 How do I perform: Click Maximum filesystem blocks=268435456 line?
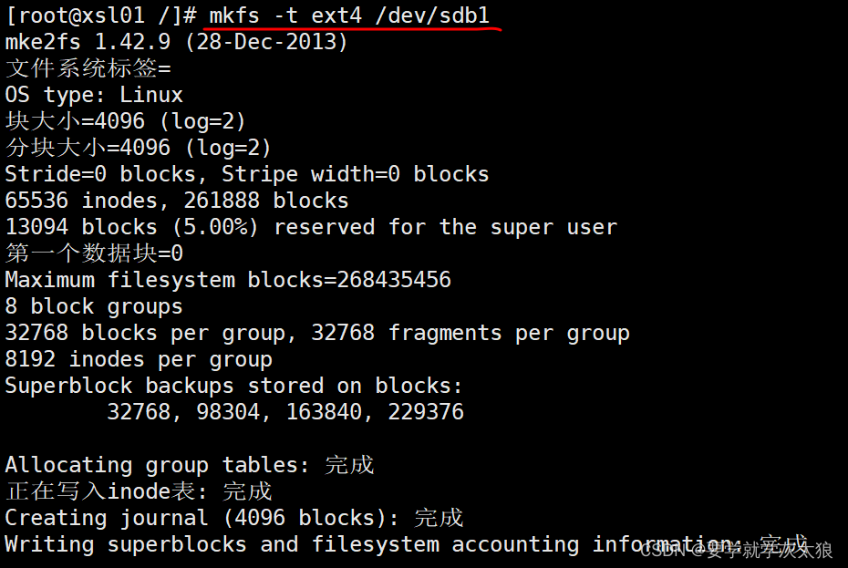pos(228,280)
